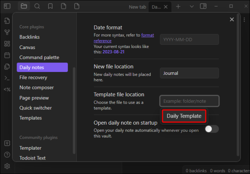Screen dimensions: 250x174
Task: Open quick switcher ribbon icon
Action: tap(7, 21)
